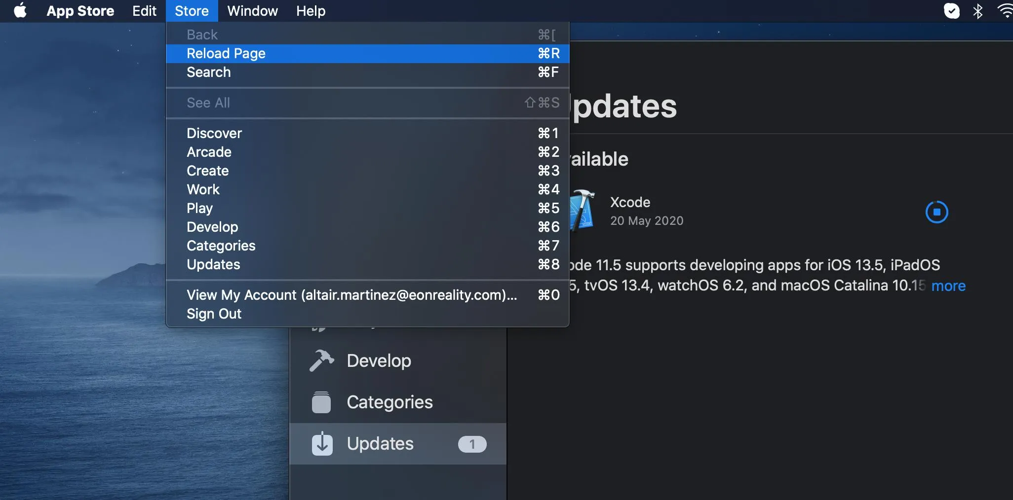
Task: Select Develop in the Store menu
Action: [x=368, y=227]
